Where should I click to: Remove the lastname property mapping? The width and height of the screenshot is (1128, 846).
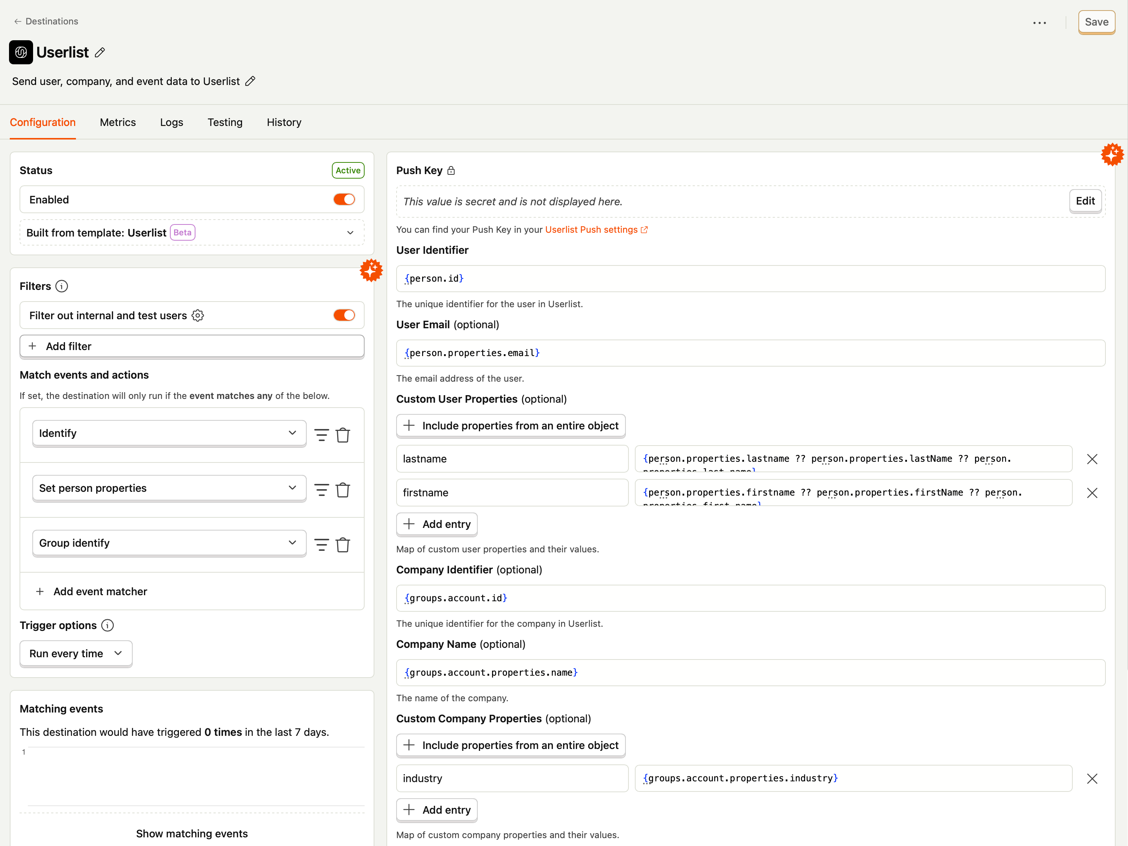pyautogui.click(x=1093, y=459)
